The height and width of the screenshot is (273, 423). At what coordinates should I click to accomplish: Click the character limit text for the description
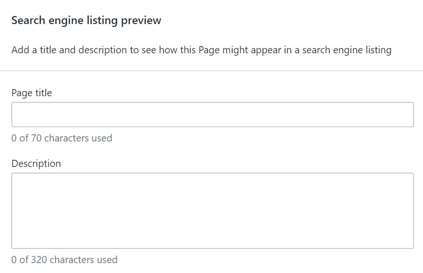click(65, 260)
